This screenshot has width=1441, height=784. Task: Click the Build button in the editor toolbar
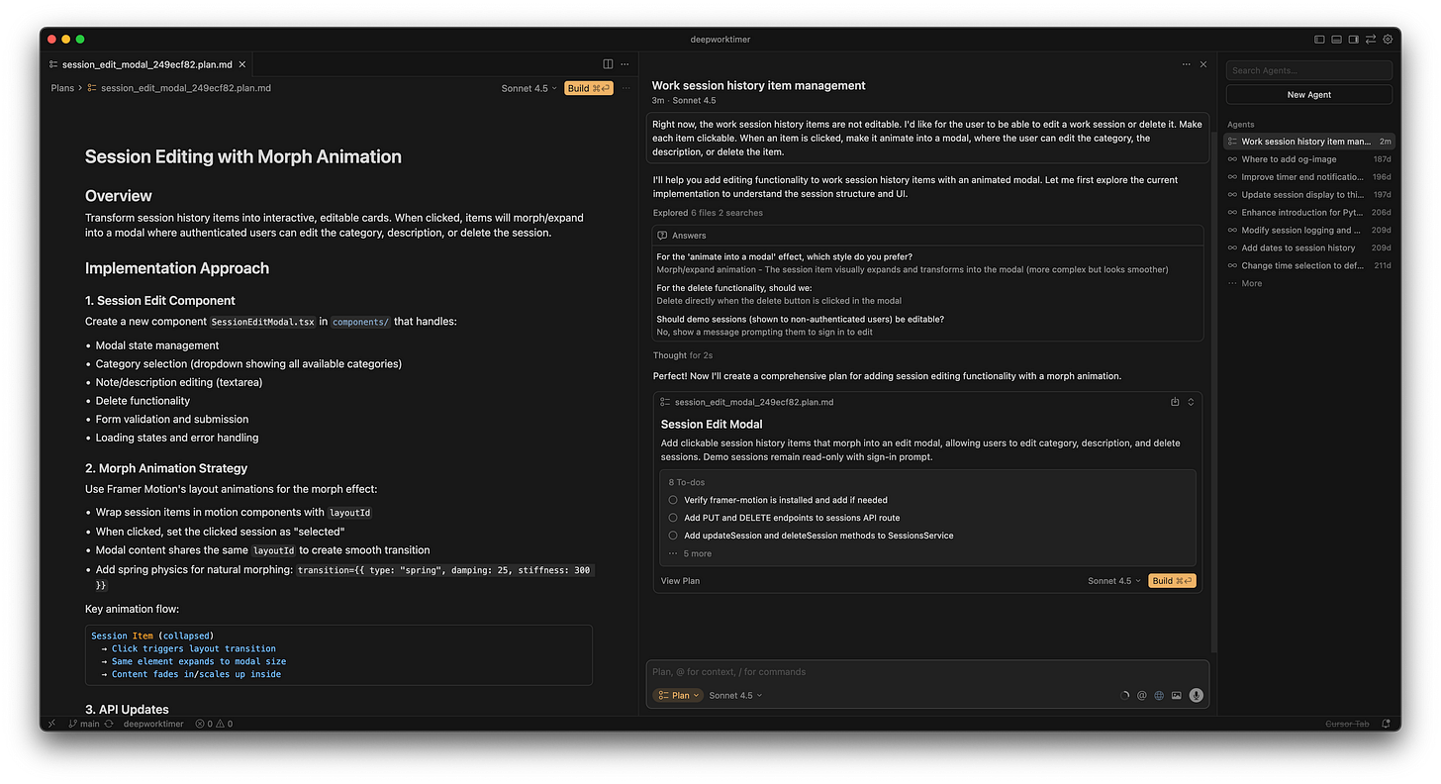589,88
